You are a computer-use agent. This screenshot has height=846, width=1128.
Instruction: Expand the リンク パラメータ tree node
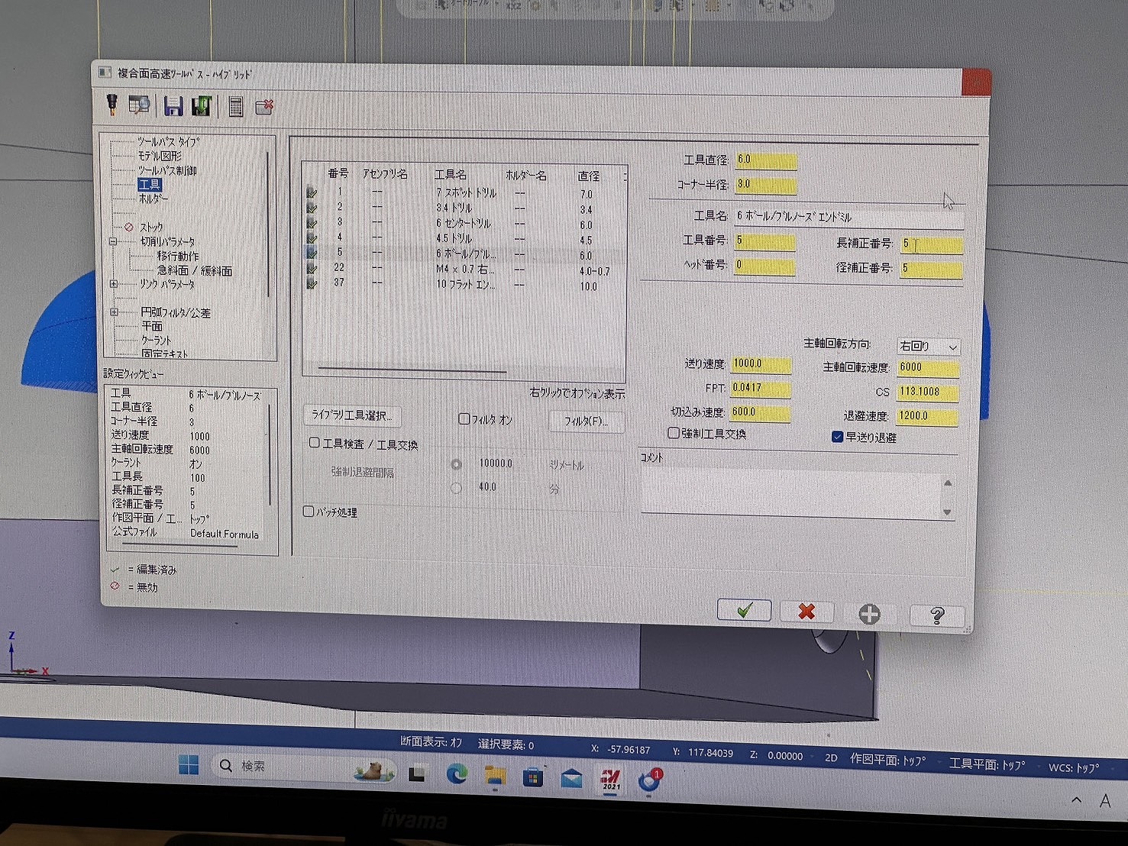[x=114, y=284]
